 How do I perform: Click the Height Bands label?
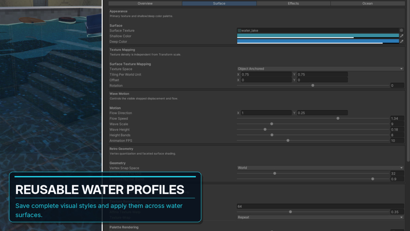[120, 135]
